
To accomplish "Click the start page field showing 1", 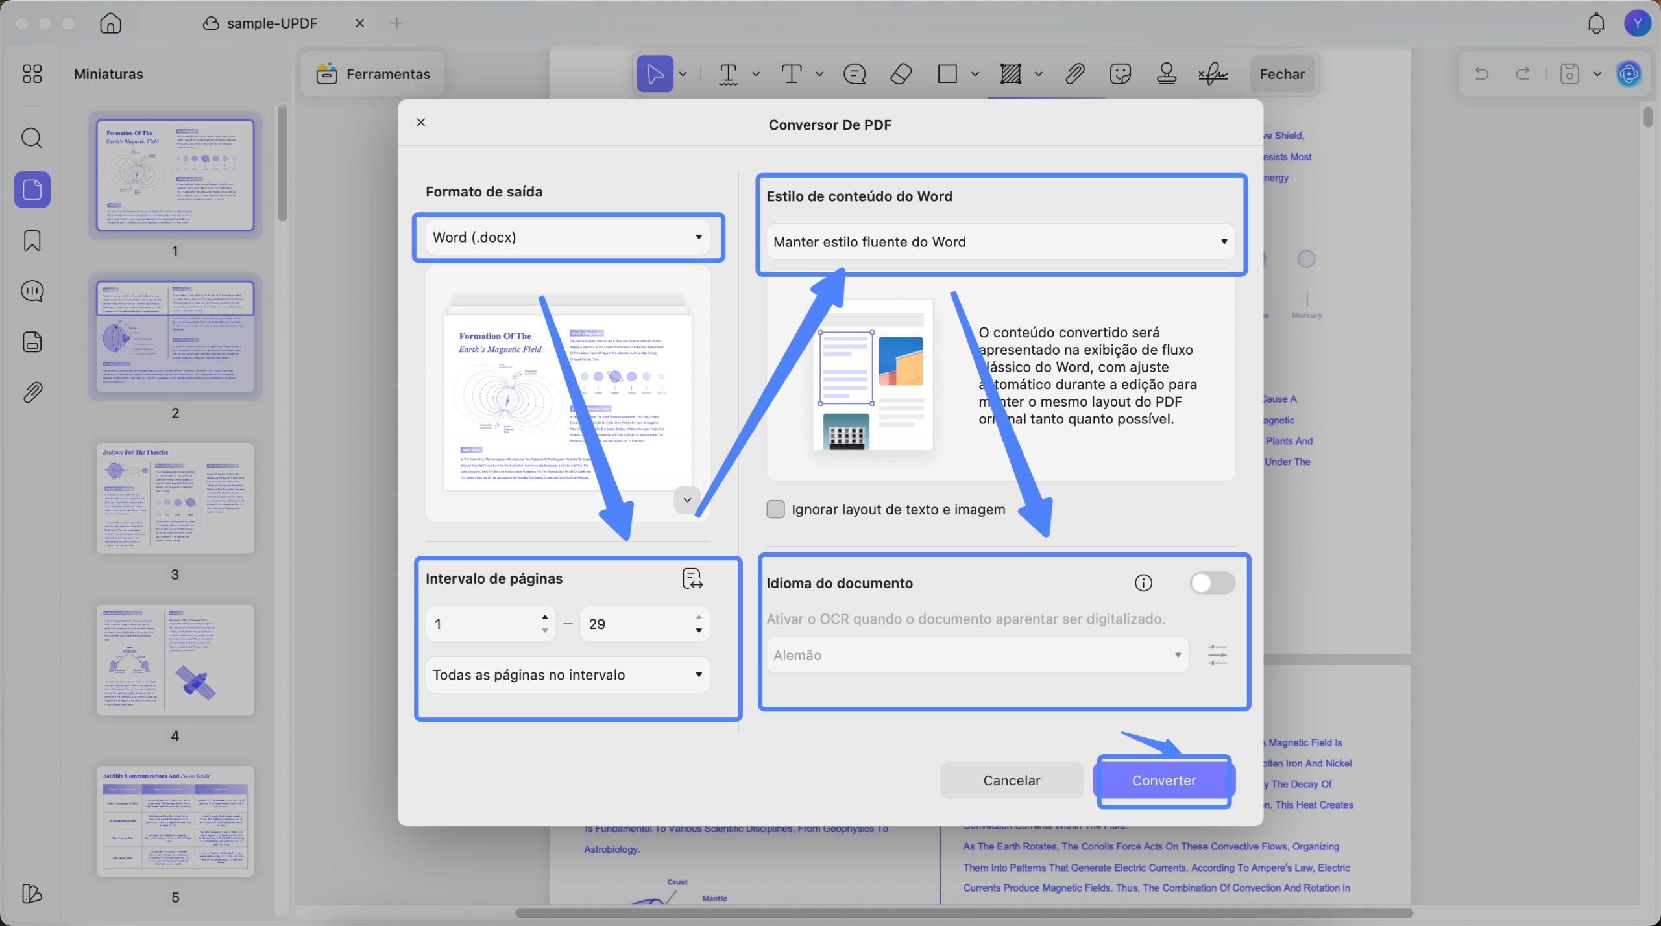I will [x=491, y=624].
